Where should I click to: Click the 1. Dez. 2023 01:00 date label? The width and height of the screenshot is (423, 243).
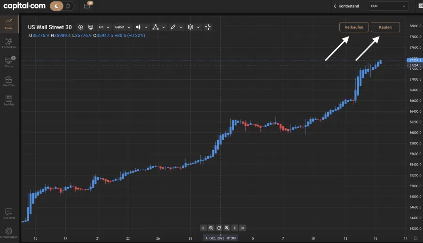[220, 238]
